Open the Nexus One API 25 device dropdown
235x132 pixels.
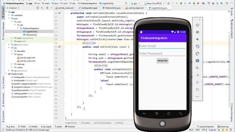pyautogui.click(x=154, y=3)
